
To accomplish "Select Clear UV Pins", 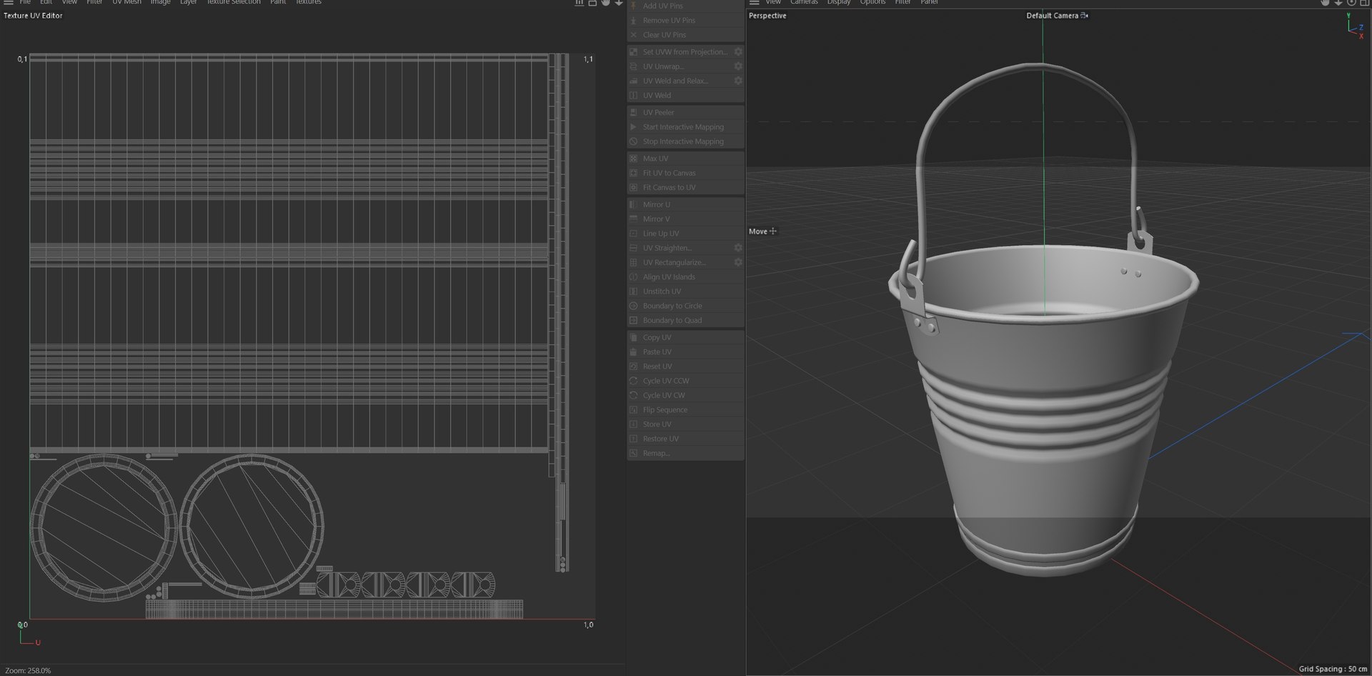I will pyautogui.click(x=686, y=34).
